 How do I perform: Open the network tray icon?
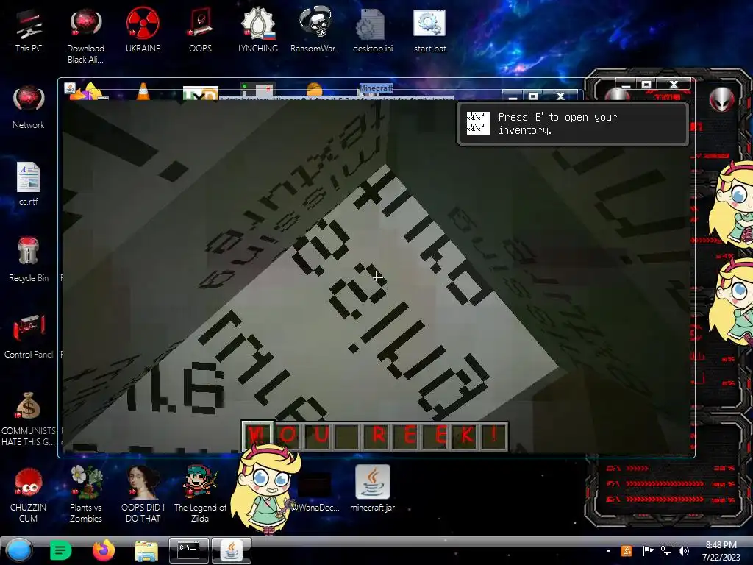tap(666, 551)
